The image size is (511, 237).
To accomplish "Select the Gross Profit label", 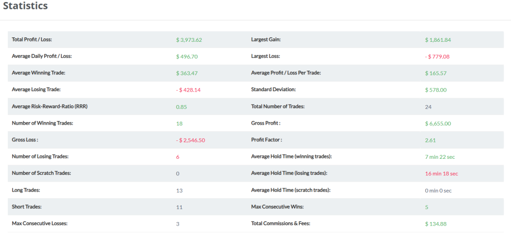I will pyautogui.click(x=266, y=123).
